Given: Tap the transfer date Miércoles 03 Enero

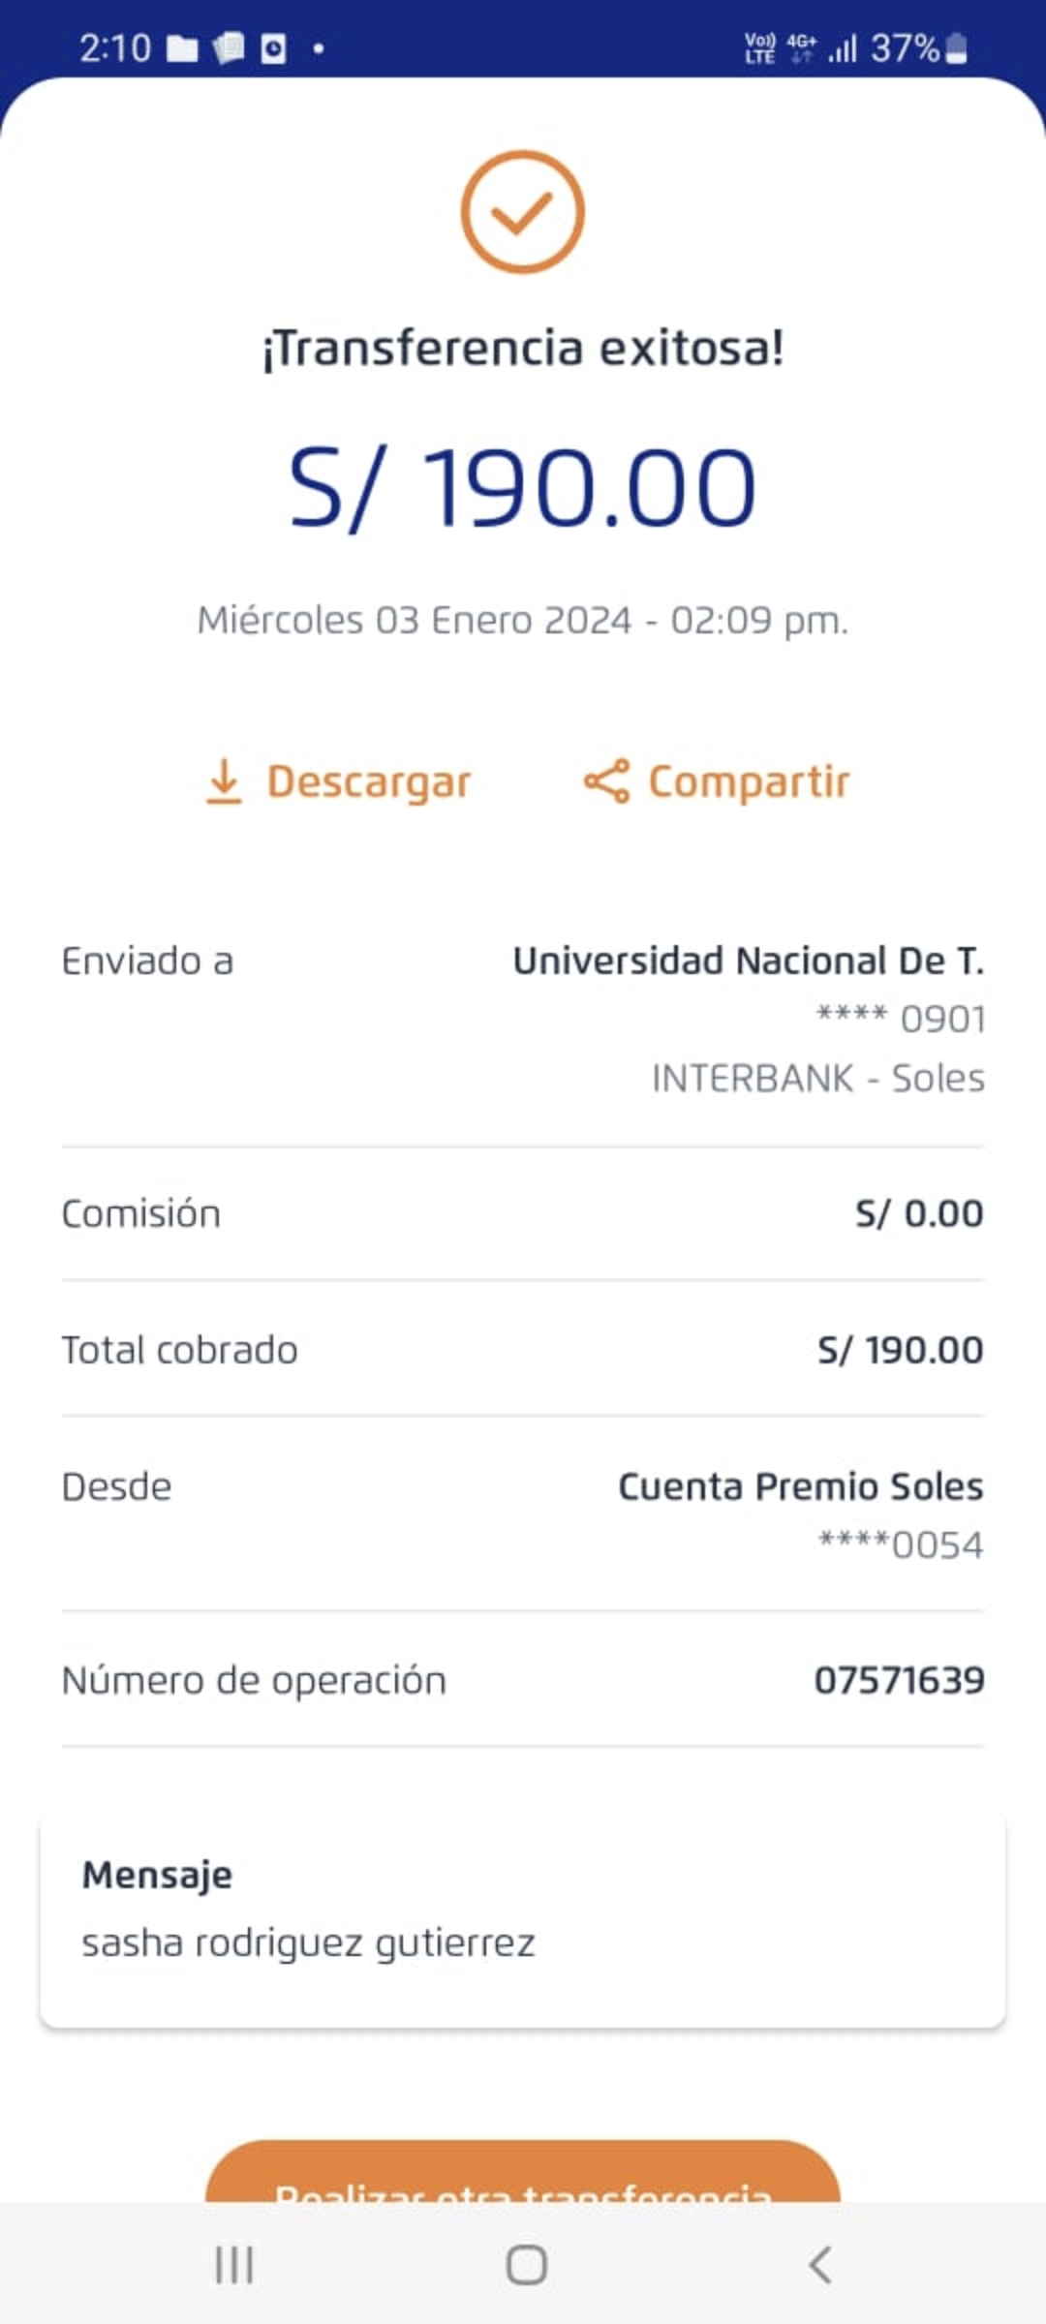Looking at the screenshot, I should pos(522,621).
